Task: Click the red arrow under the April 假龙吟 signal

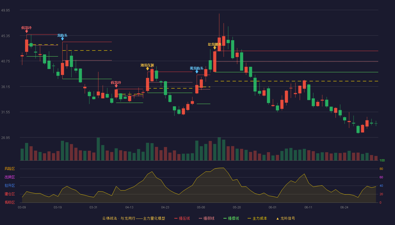Action: [116, 86]
